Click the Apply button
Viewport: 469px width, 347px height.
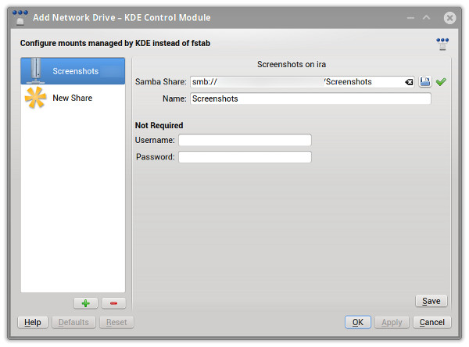tap(392, 323)
